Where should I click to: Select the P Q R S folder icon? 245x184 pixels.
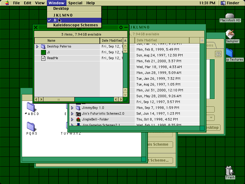[31, 126]
